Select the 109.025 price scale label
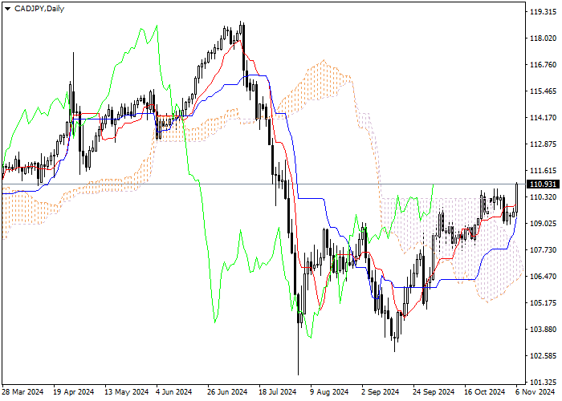 543,224
